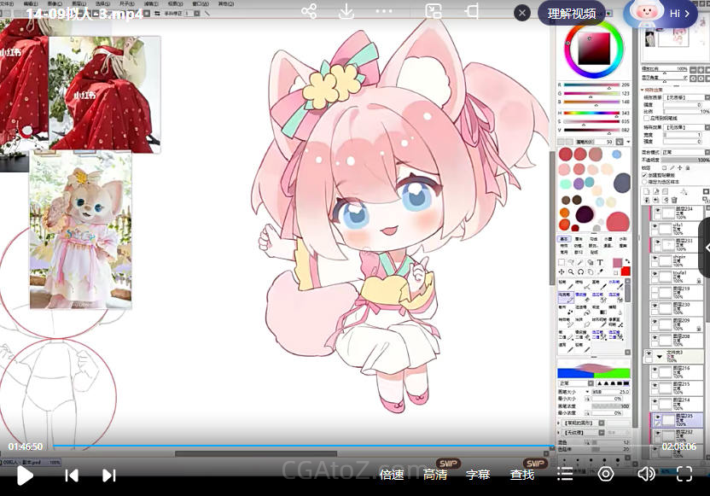The width and height of the screenshot is (710, 496).
Task: Open the 倍速 playback speed menu
Action: click(392, 475)
